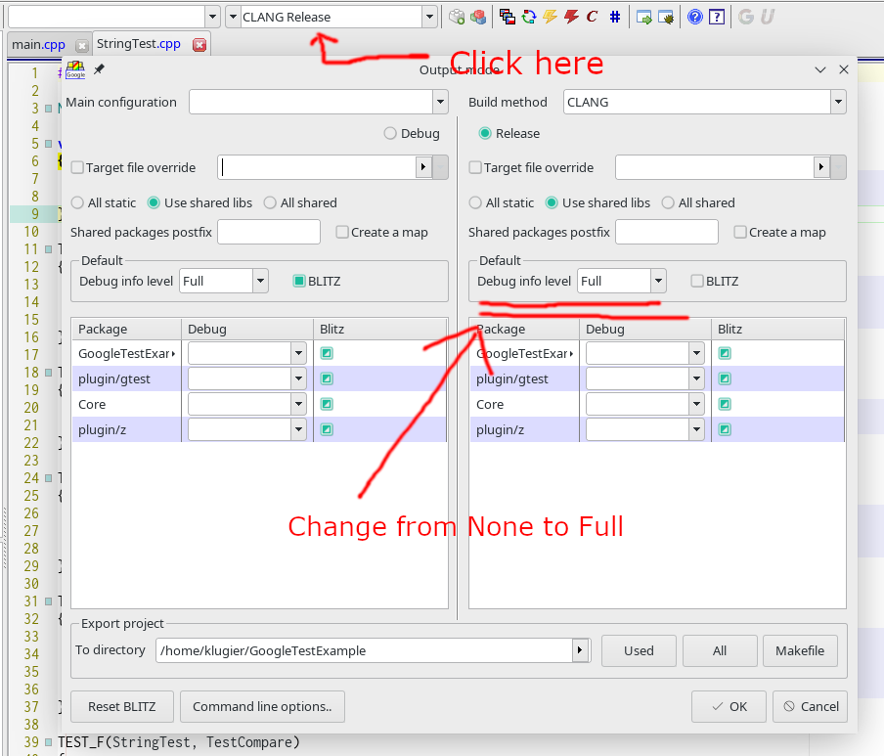Screen dimensions: 884x756
Task: Click the export To directory path field
Action: click(364, 650)
